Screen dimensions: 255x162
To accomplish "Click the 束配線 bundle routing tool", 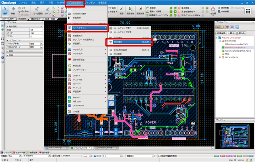I will (151, 8).
